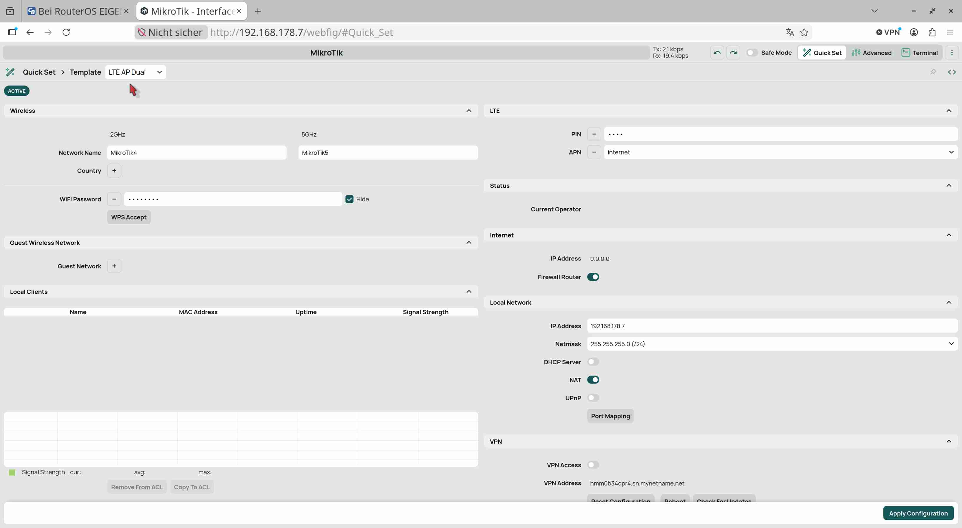Screen dimensions: 962x528
Task: Click the Nicht sicher security indicator
Action: click(170, 32)
